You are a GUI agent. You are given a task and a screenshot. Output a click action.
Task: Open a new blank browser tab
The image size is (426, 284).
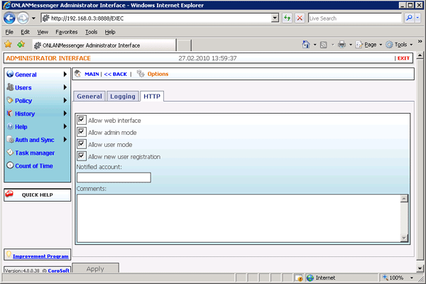tap(185, 45)
